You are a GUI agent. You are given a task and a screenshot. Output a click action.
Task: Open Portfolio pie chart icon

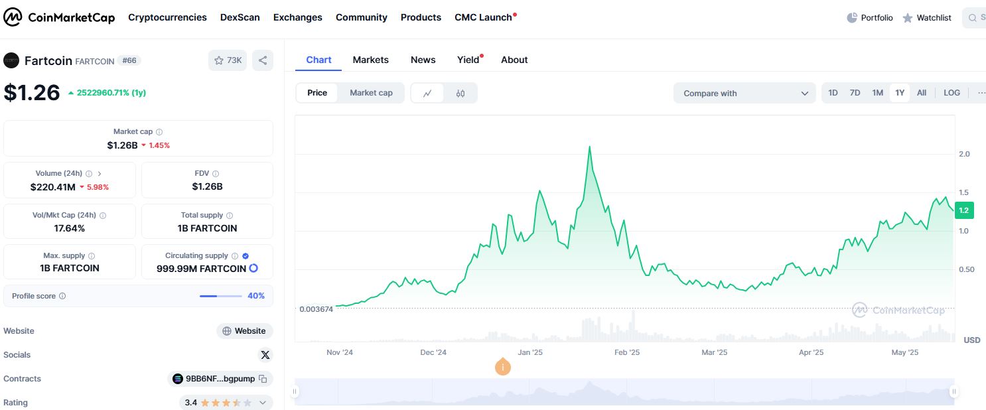click(852, 18)
